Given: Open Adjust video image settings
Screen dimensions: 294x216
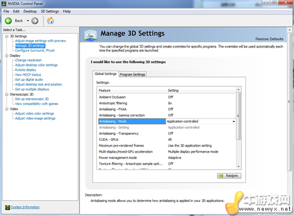Looking at the screenshot, I should [35, 119].
